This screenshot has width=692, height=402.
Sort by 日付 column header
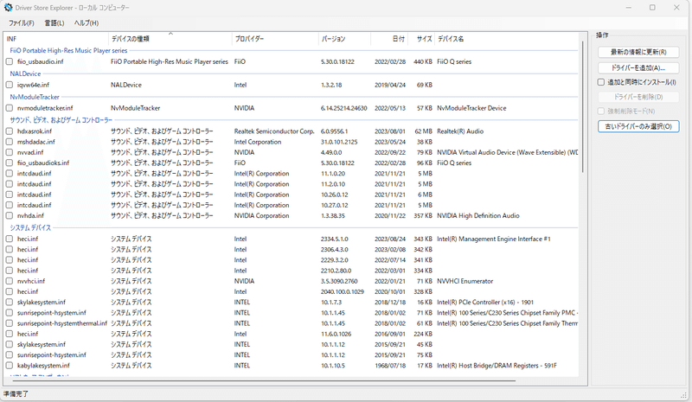(x=389, y=39)
